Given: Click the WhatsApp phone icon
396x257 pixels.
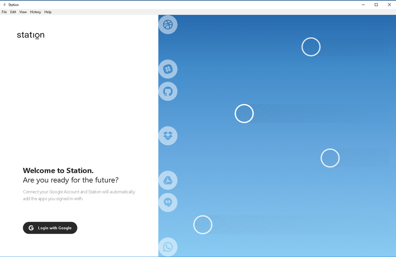Looking at the screenshot, I should [x=168, y=247].
